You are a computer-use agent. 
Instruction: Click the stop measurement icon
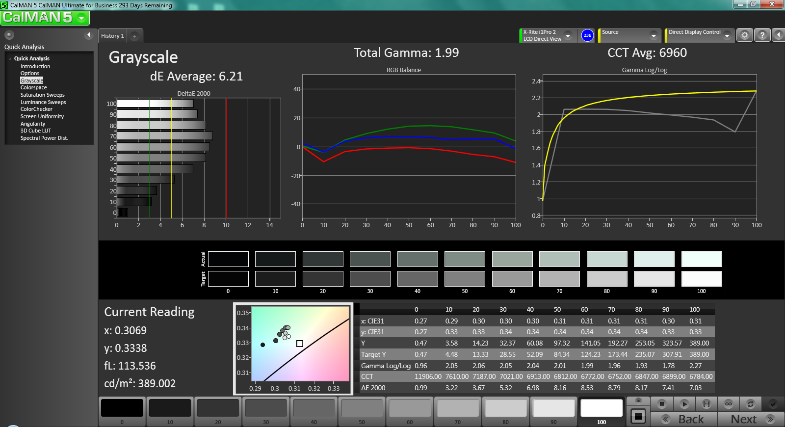click(x=661, y=404)
